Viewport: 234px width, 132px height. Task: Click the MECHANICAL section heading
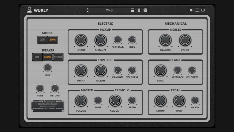tap(175, 24)
